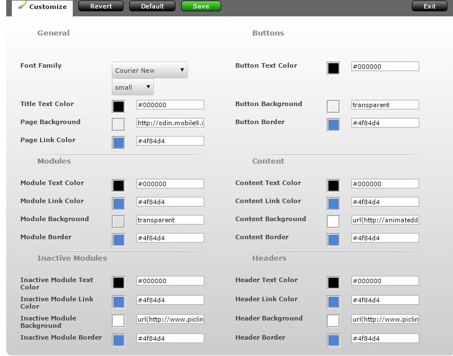
Task: Click the Page Background URL field
Action: 170,123
